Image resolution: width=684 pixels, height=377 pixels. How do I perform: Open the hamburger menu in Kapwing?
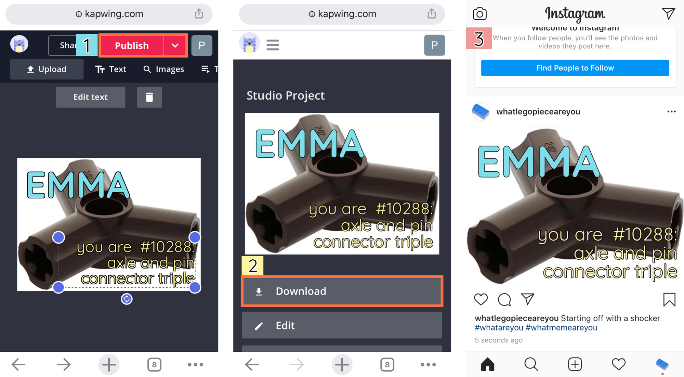(x=273, y=45)
